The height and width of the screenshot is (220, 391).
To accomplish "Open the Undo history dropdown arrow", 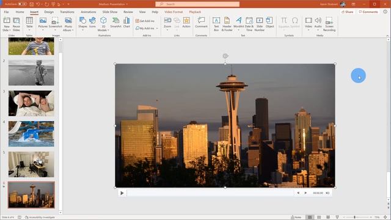I will [x=42, y=4].
